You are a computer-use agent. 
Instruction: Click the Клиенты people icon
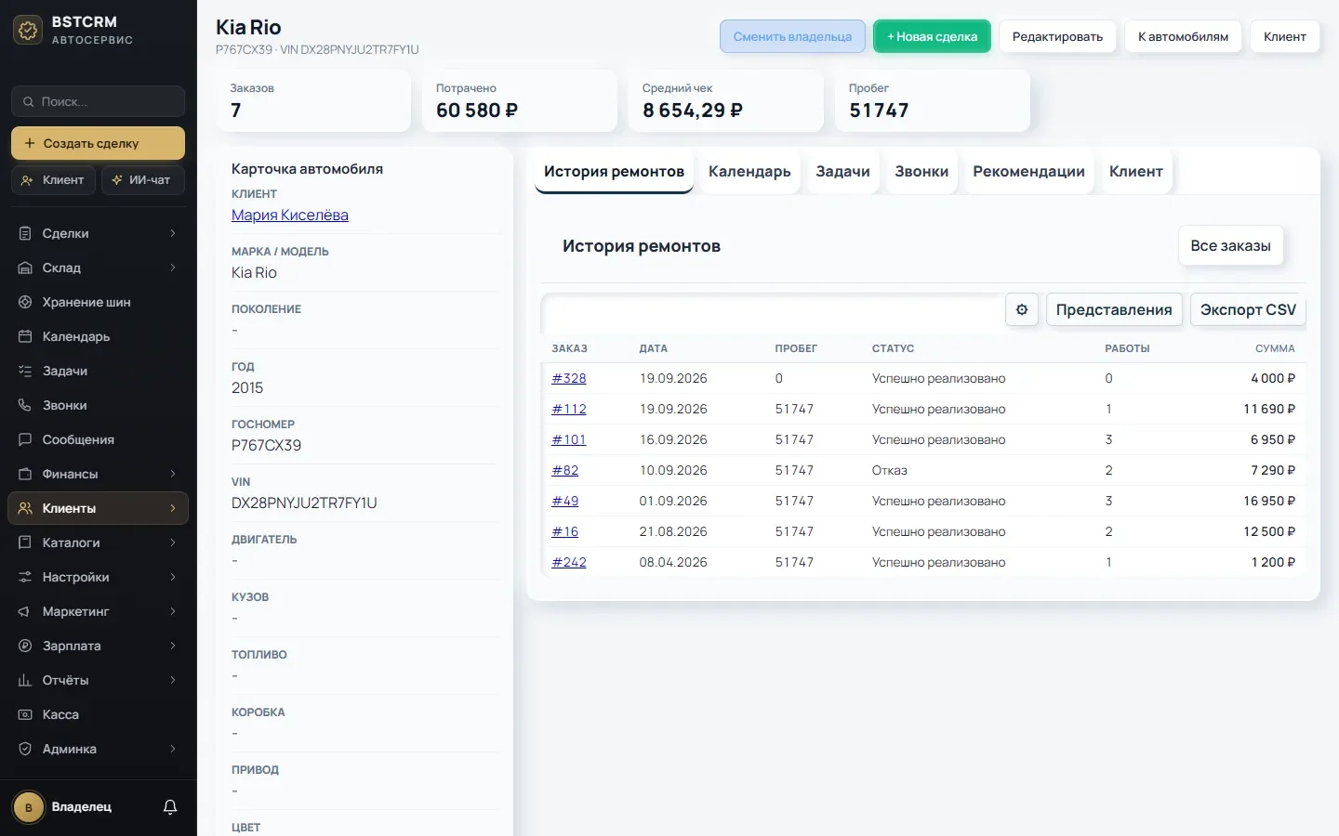pos(25,508)
